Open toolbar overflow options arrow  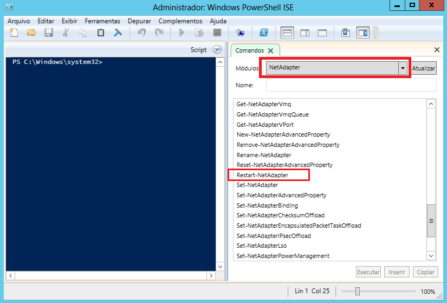tap(376, 36)
